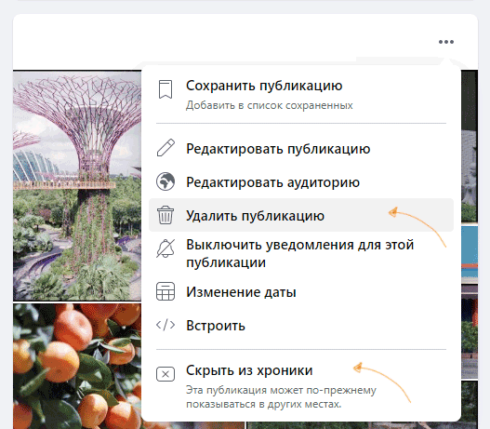Click "Эта публикация может по-прежнему" description text
The image size is (490, 429).
click(281, 390)
